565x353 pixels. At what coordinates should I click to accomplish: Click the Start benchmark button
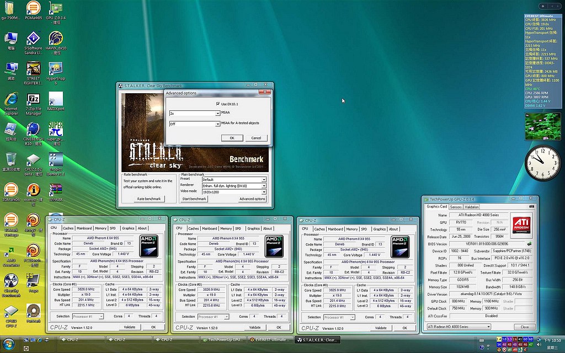point(194,199)
